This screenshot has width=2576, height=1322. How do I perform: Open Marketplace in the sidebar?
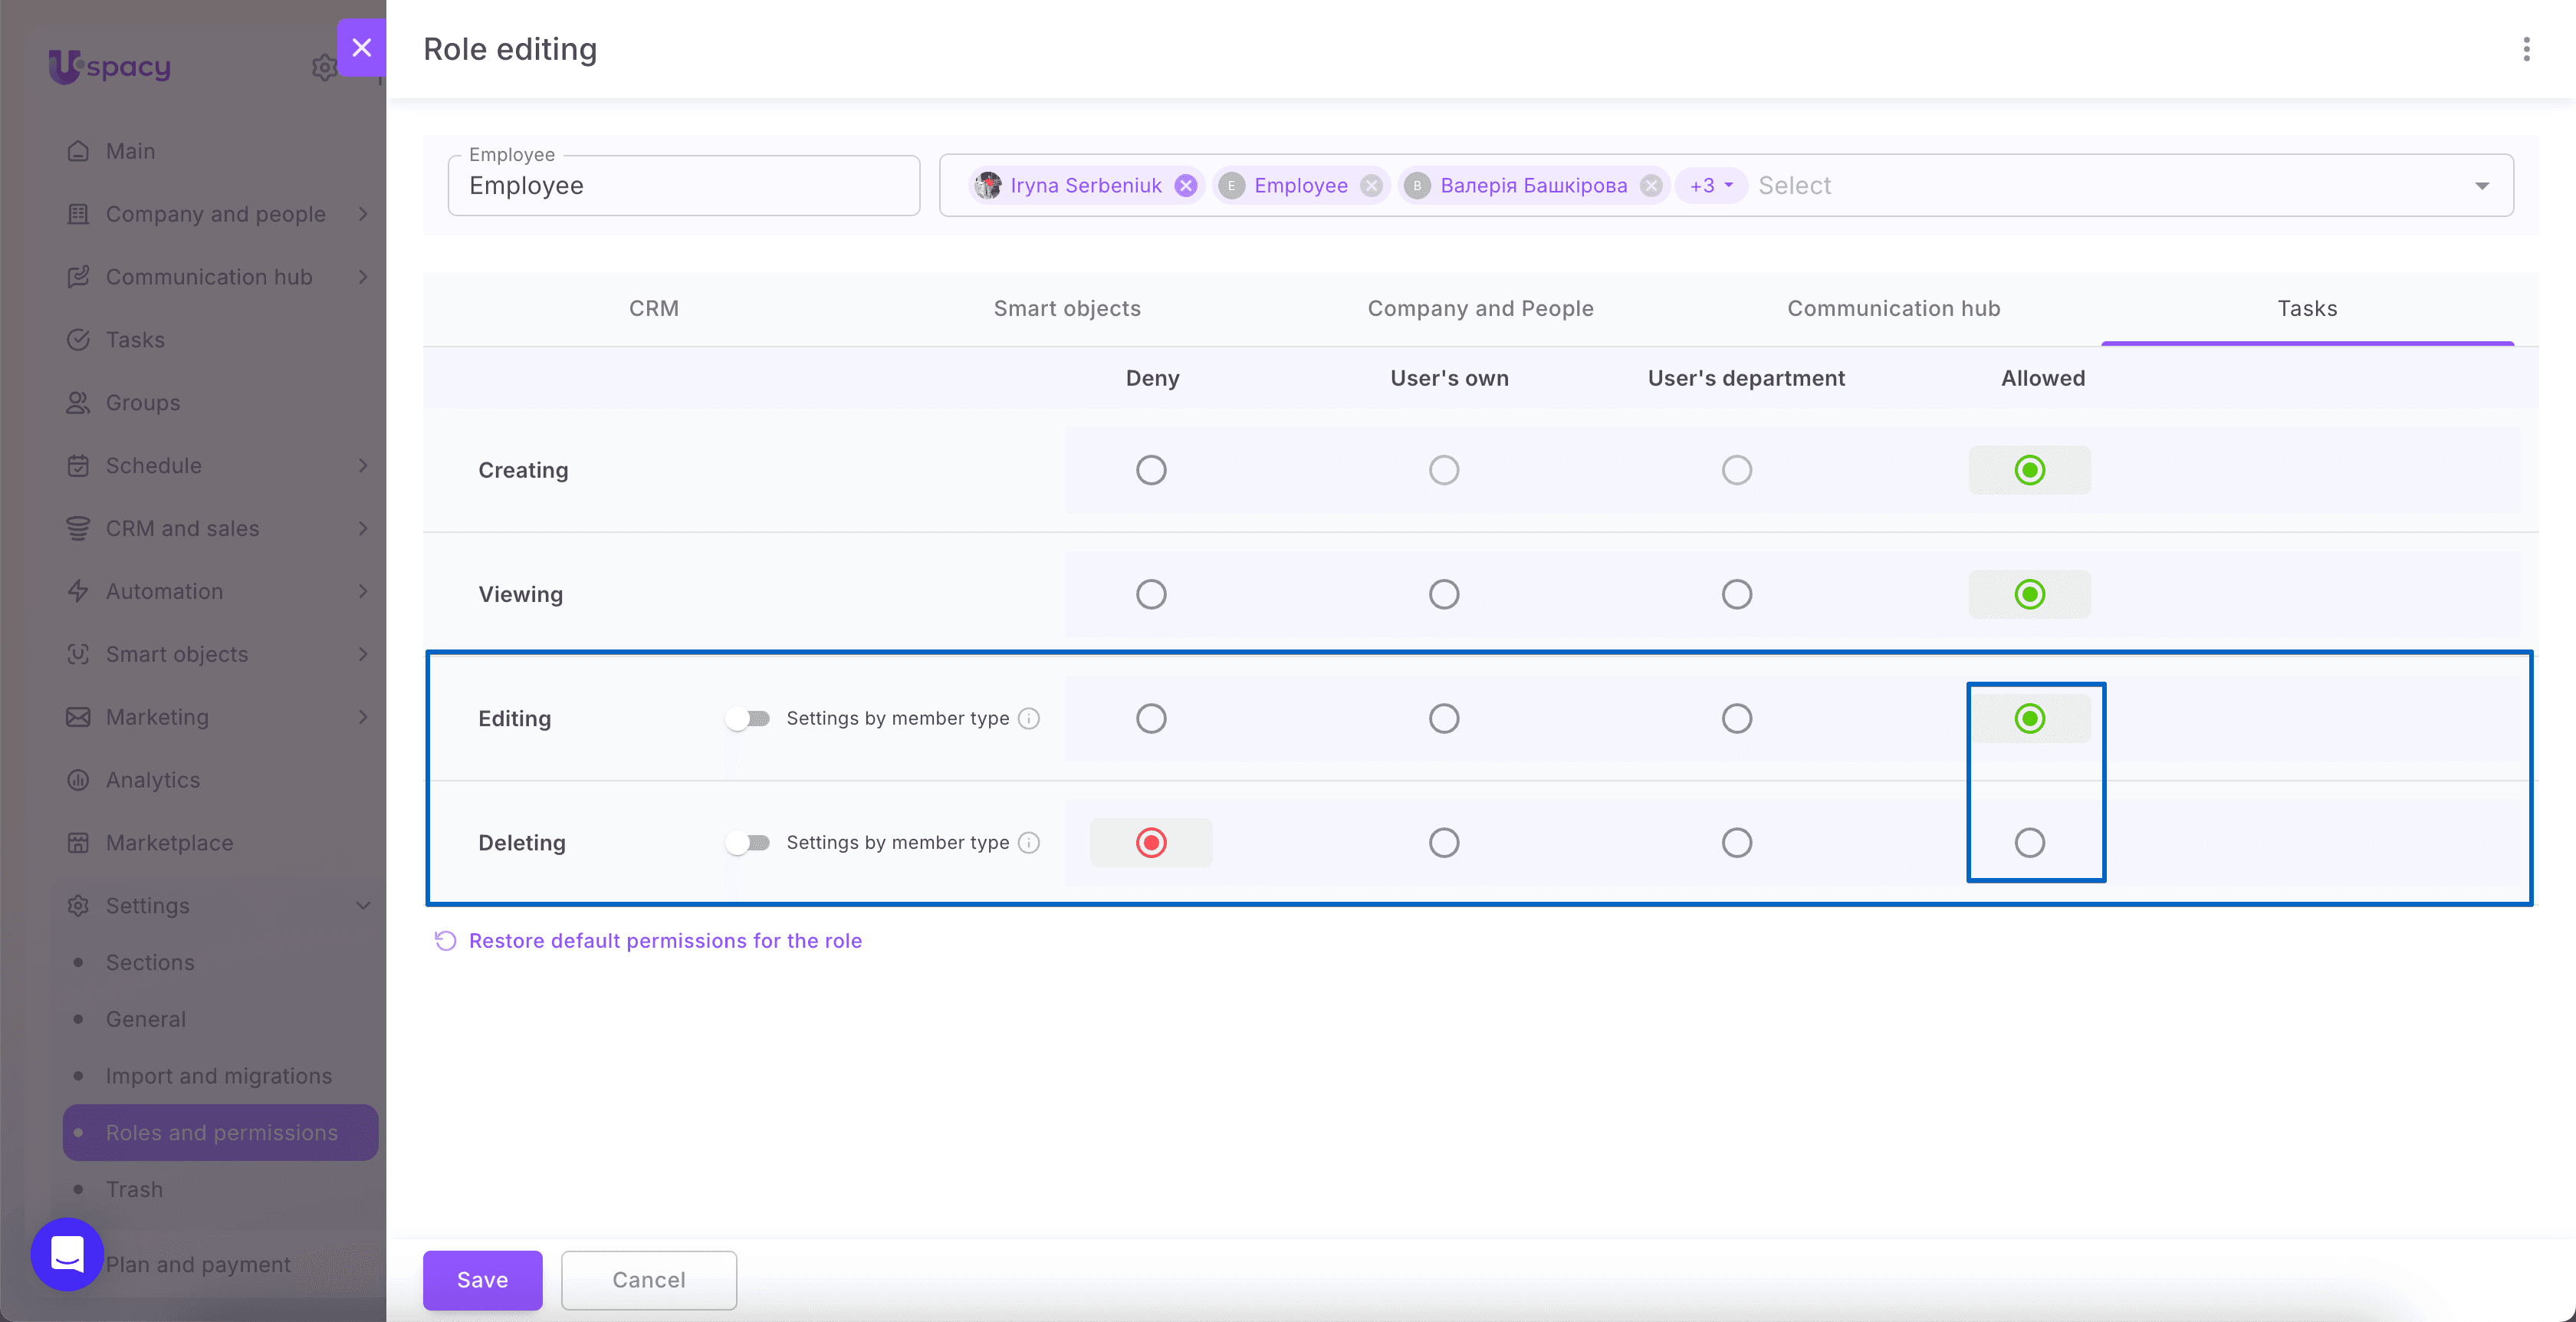(170, 843)
